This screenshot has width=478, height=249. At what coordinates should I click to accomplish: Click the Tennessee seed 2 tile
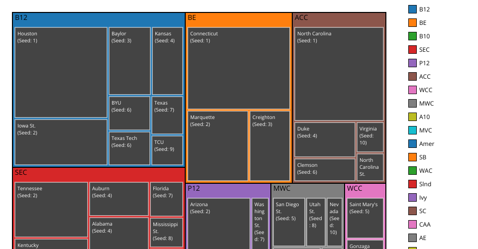[x=51, y=209]
